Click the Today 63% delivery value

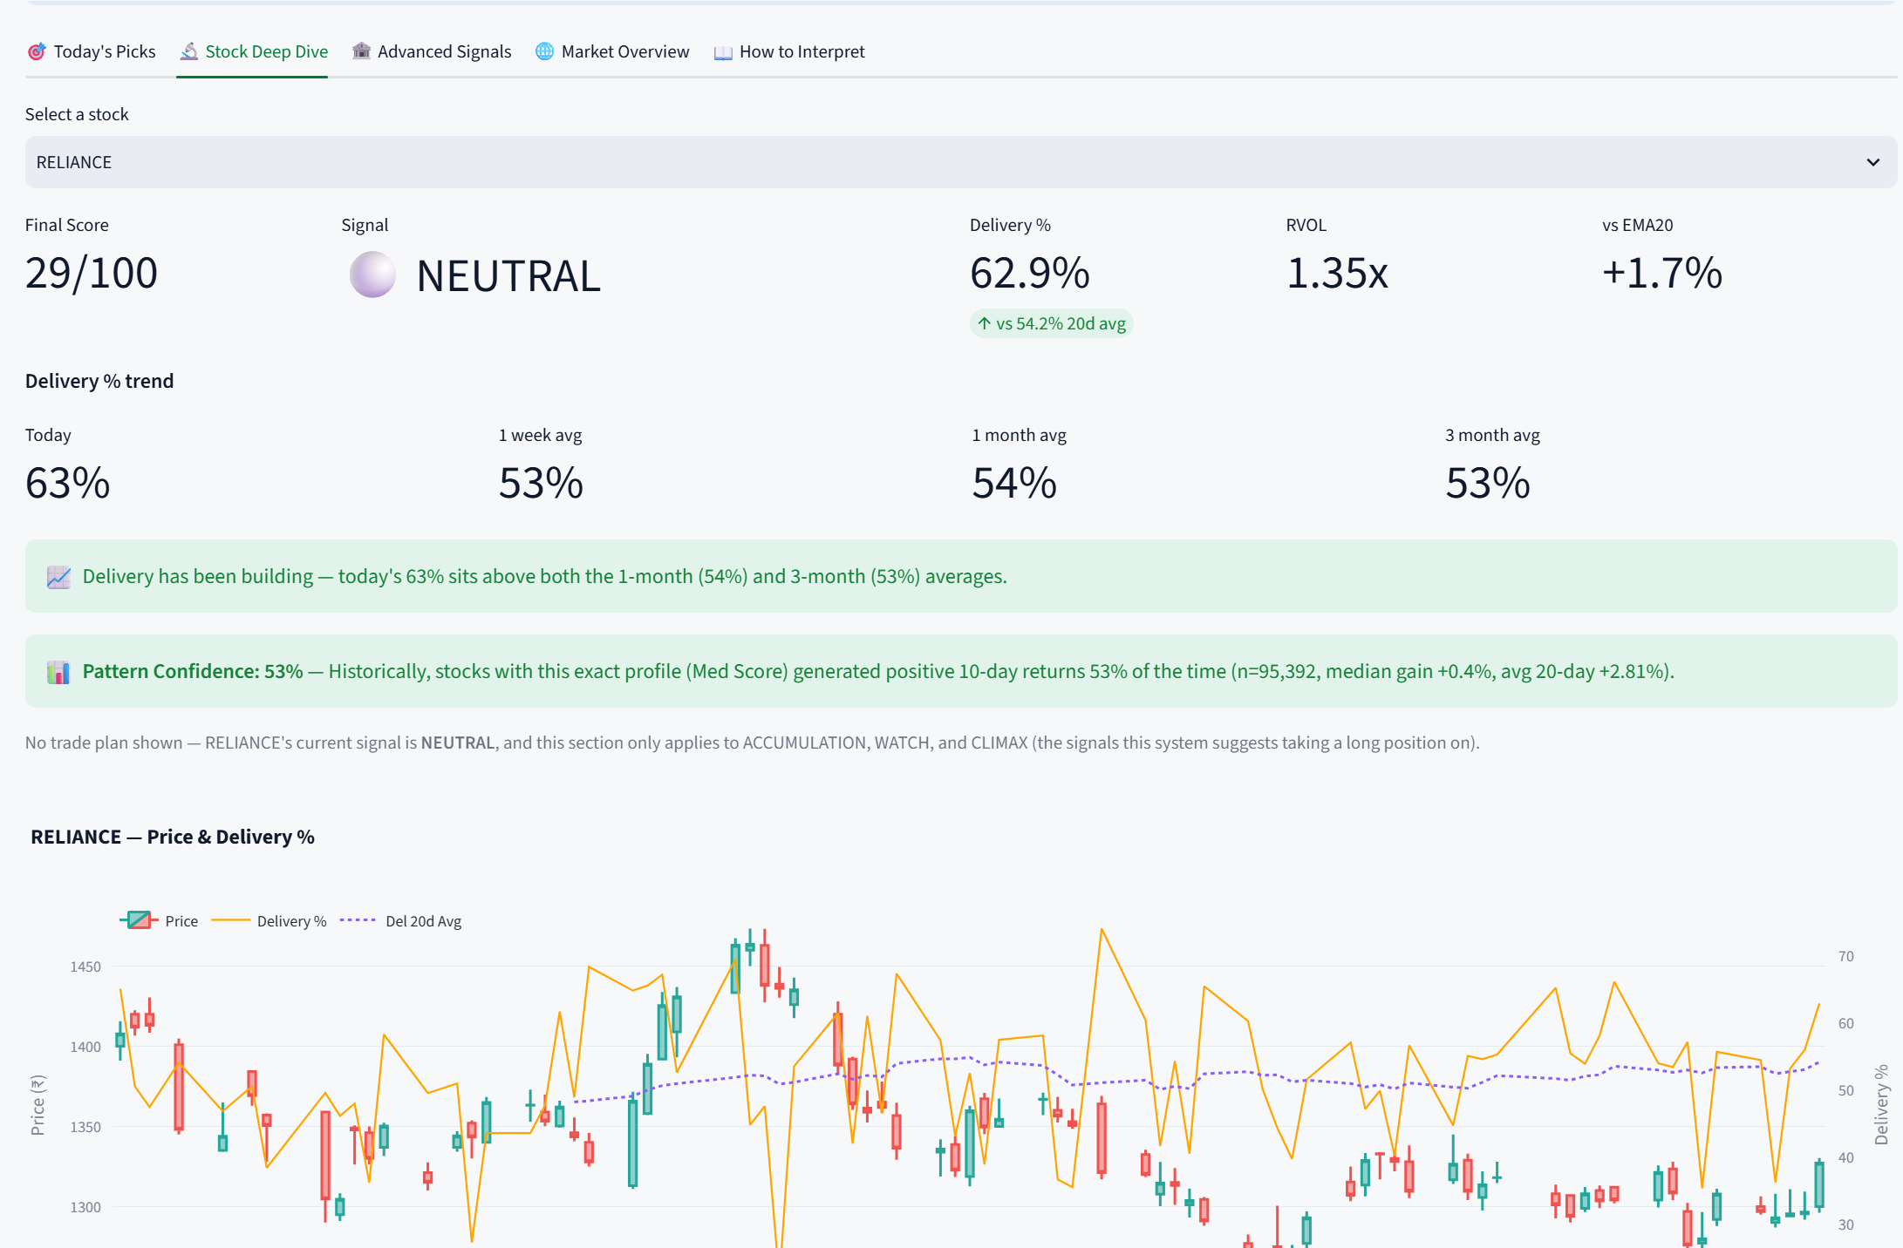pos(68,483)
